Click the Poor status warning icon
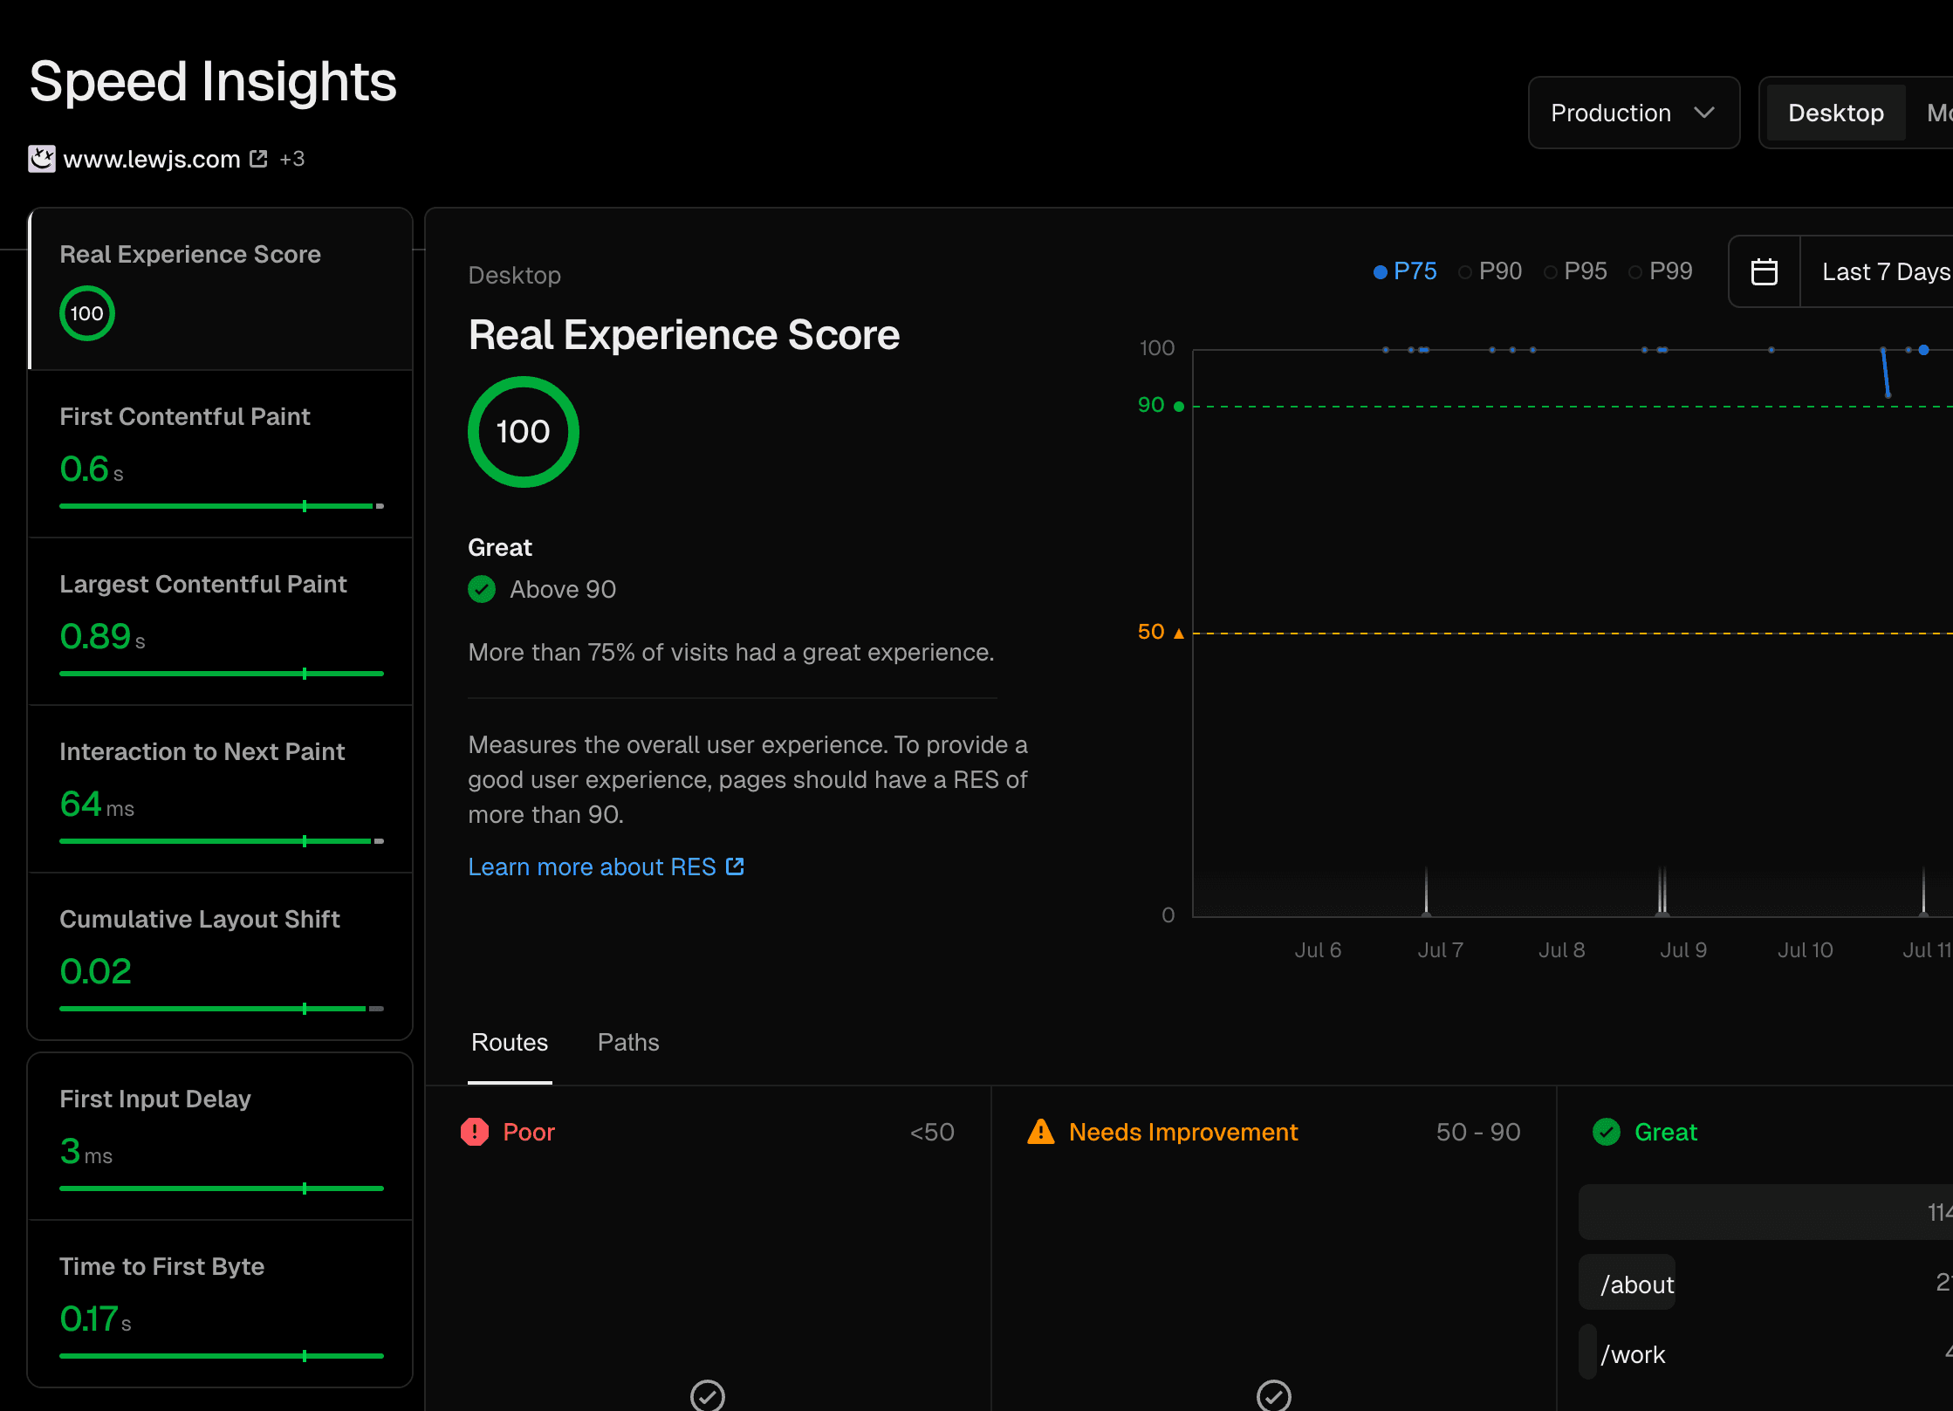 point(474,1131)
